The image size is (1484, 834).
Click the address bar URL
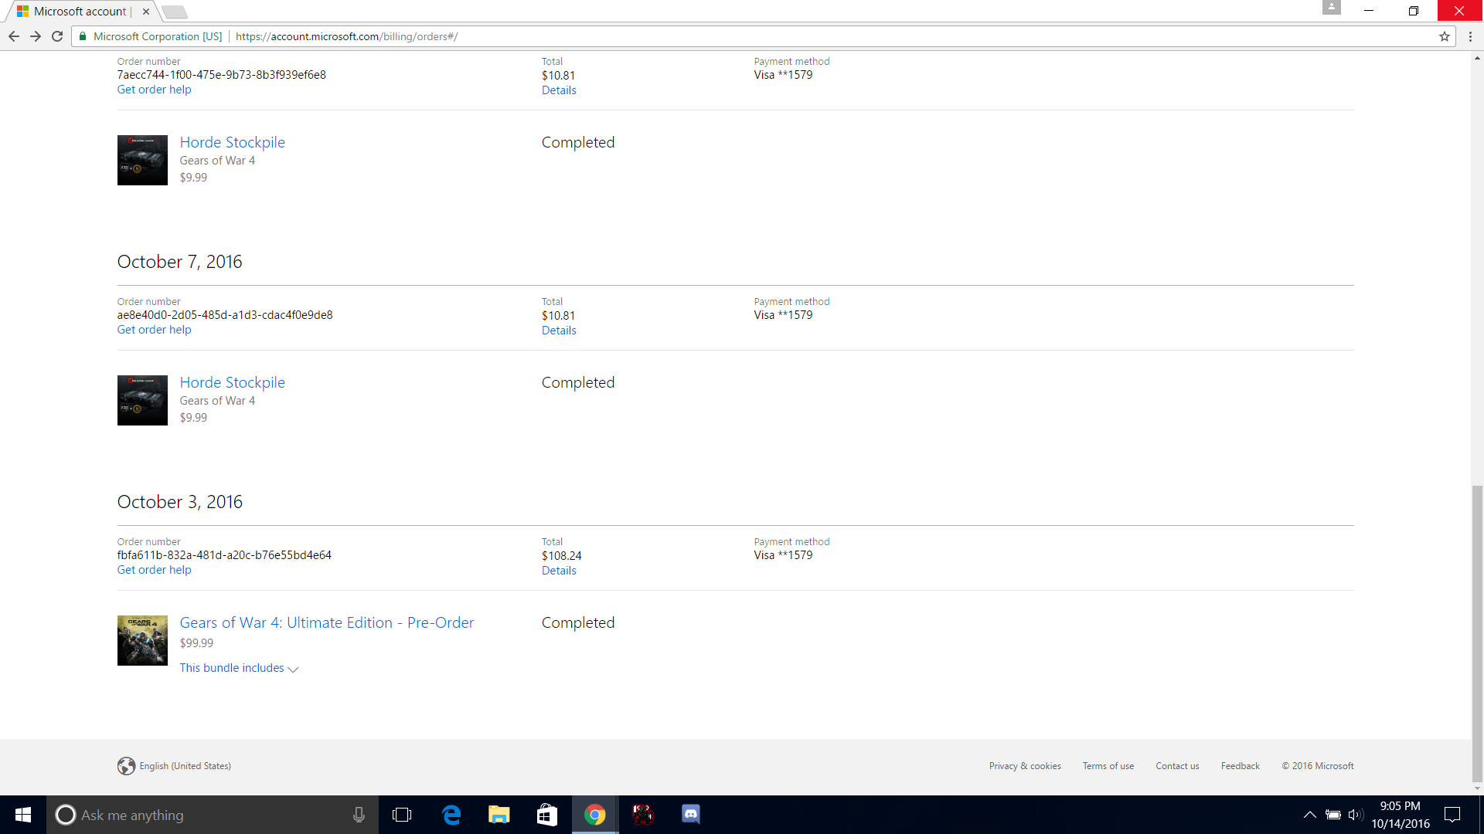346,36
